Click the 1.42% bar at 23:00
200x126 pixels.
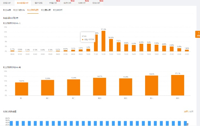(x=187, y=50)
